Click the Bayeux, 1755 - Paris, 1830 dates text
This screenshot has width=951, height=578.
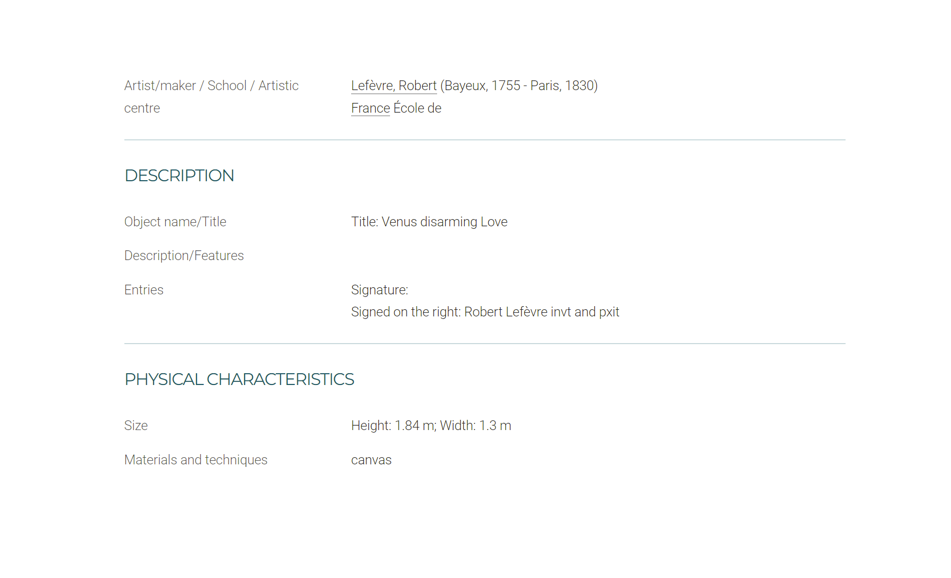[519, 85]
